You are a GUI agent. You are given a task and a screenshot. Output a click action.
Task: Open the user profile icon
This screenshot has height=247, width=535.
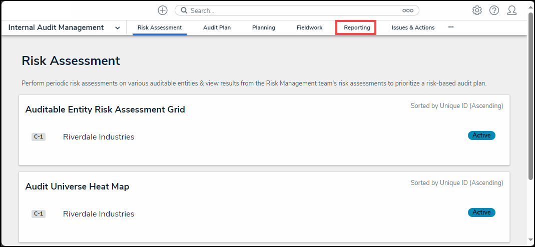coord(511,10)
